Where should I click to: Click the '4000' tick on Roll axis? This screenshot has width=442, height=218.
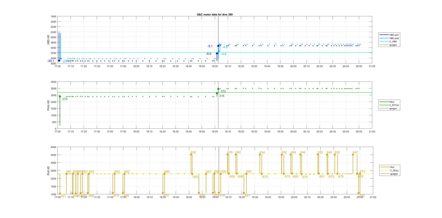53,147
